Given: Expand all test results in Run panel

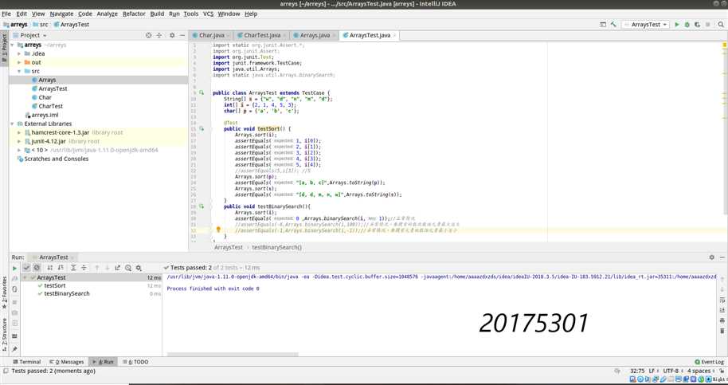Looking at the screenshot, I should [x=73, y=268].
